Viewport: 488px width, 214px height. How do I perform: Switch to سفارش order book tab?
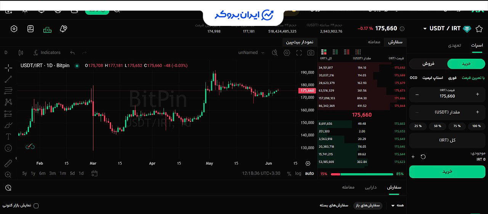(395, 42)
